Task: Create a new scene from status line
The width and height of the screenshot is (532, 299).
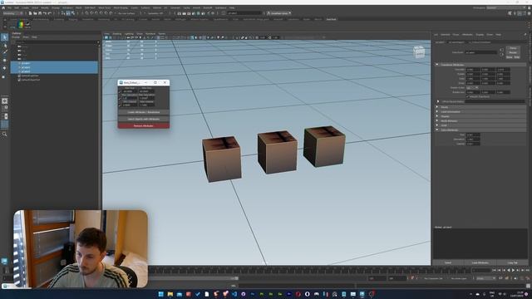Action: click(x=30, y=13)
